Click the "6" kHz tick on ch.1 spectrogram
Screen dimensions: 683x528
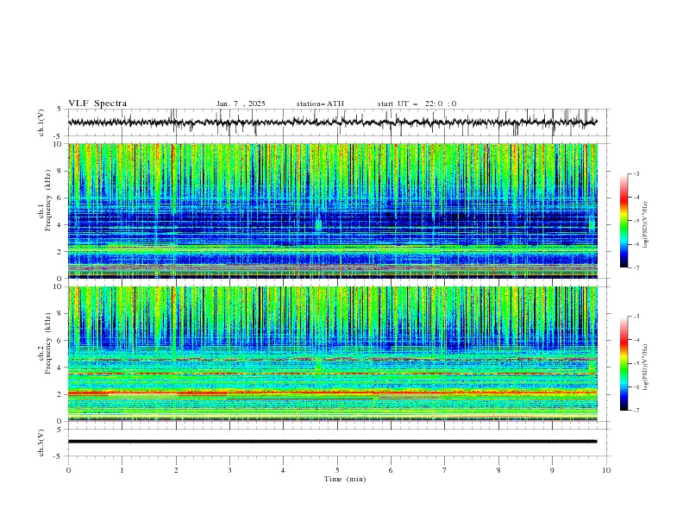tap(60, 198)
